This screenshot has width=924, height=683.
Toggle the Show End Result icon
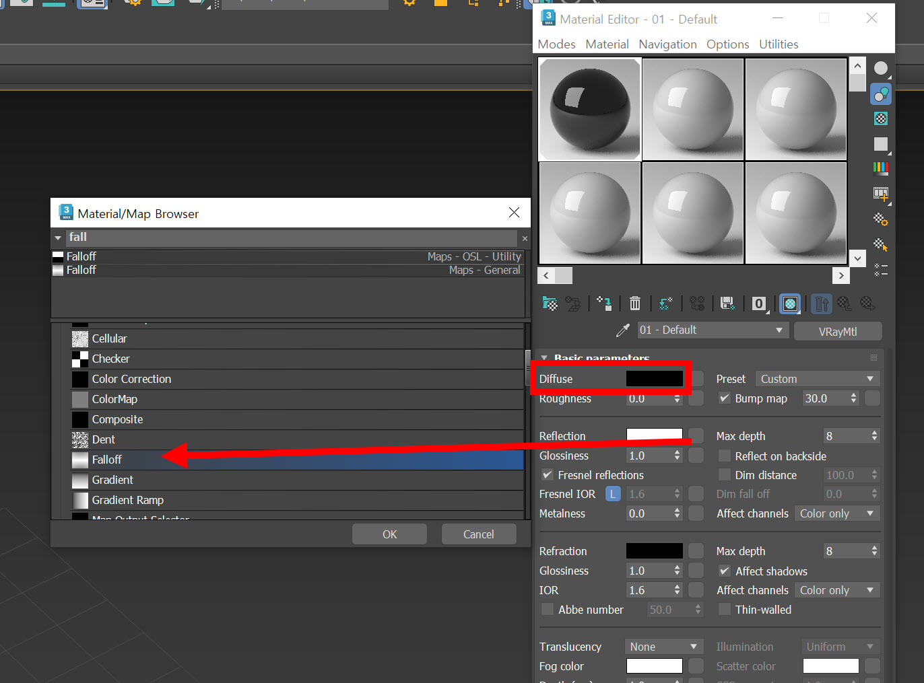(x=822, y=303)
